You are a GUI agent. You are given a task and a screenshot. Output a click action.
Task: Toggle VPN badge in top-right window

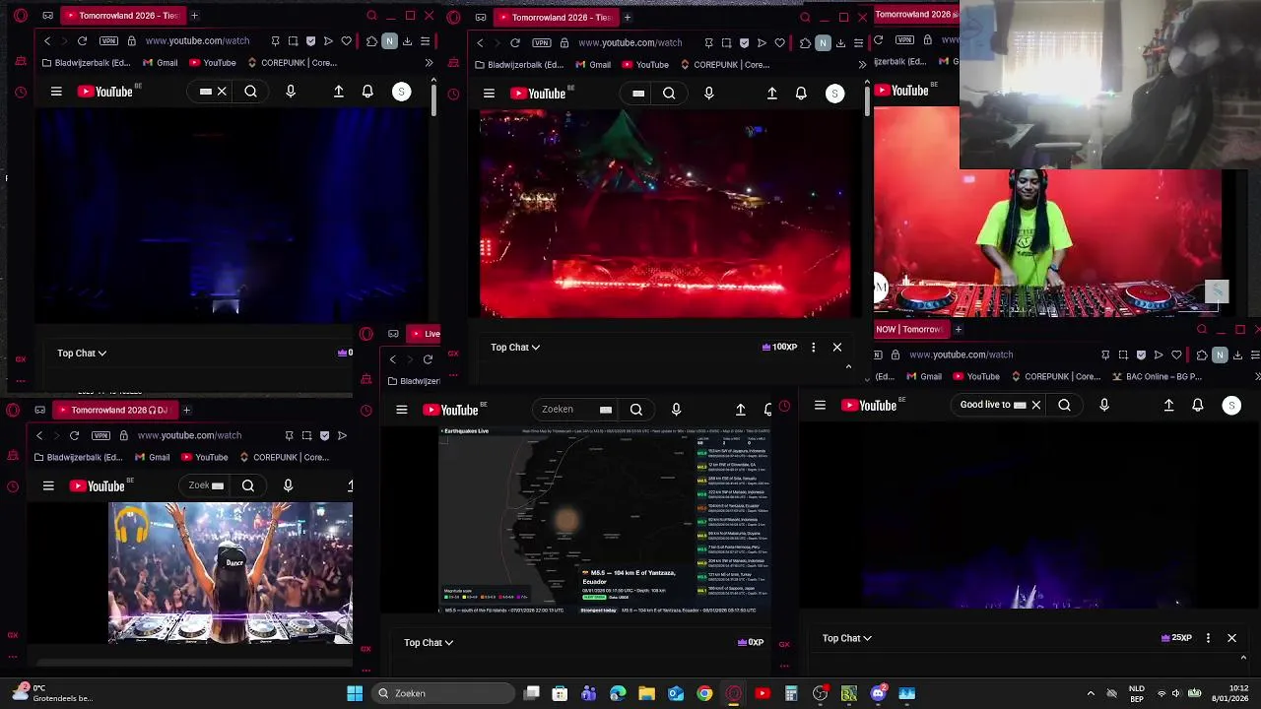coord(902,40)
